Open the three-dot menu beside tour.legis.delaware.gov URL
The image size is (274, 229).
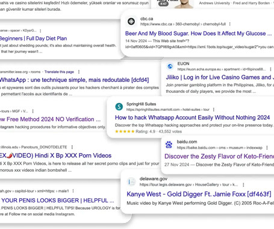pyautogui.click(x=243, y=184)
